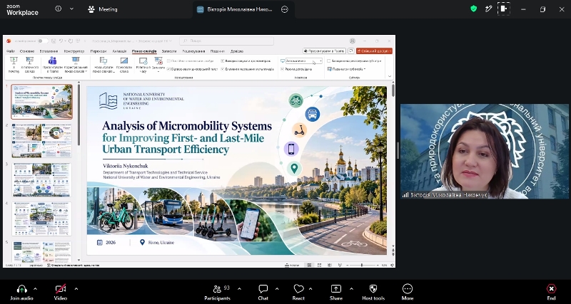
Task: Toggle the always use subtitles checkbox
Action: 329,61
